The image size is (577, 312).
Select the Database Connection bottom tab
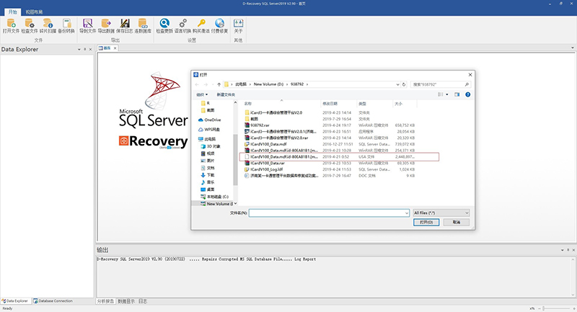(53, 301)
